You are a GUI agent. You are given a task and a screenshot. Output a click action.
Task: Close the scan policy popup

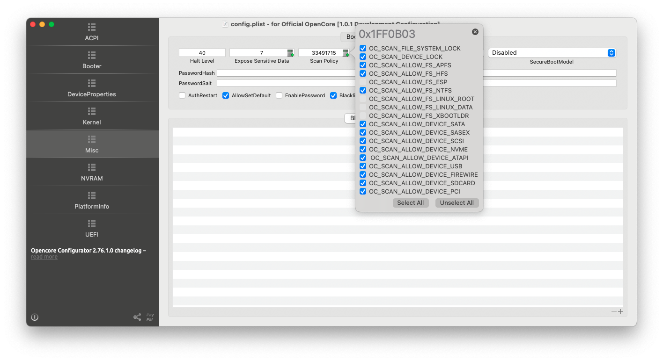475,32
